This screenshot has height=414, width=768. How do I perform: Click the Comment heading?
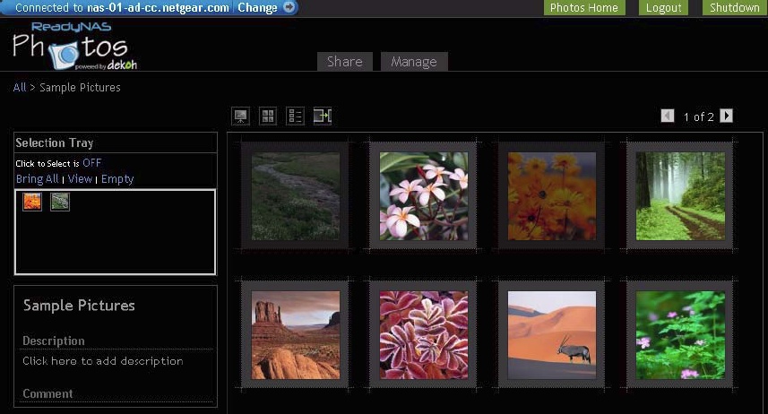click(x=47, y=393)
